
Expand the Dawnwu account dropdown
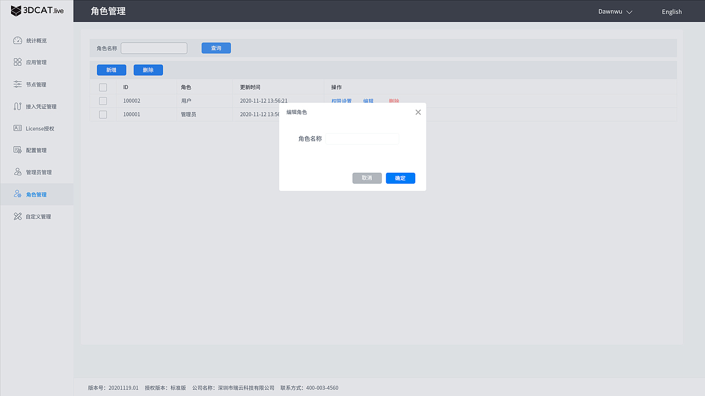coord(615,11)
